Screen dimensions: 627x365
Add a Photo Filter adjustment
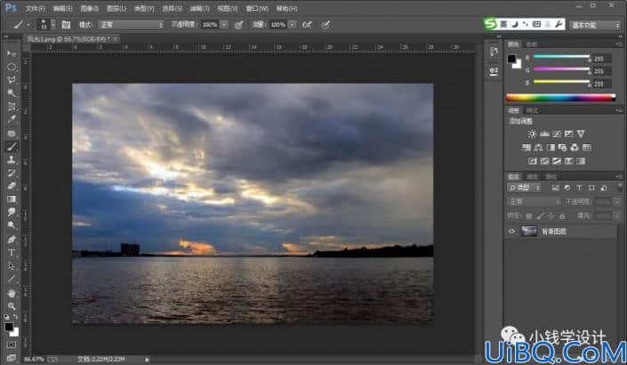click(563, 148)
